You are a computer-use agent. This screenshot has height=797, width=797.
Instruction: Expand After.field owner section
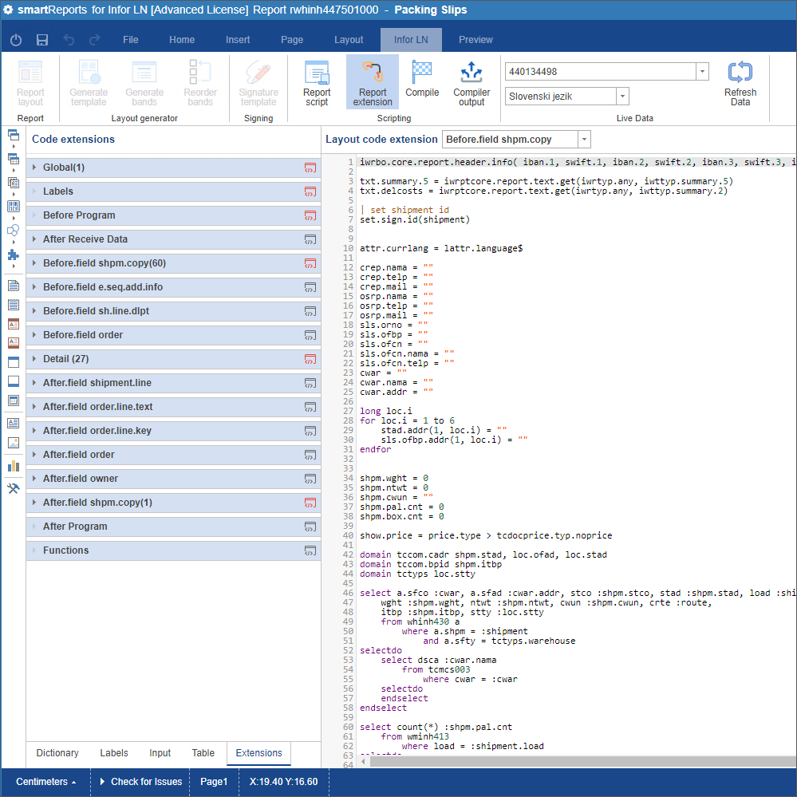pyautogui.click(x=34, y=478)
